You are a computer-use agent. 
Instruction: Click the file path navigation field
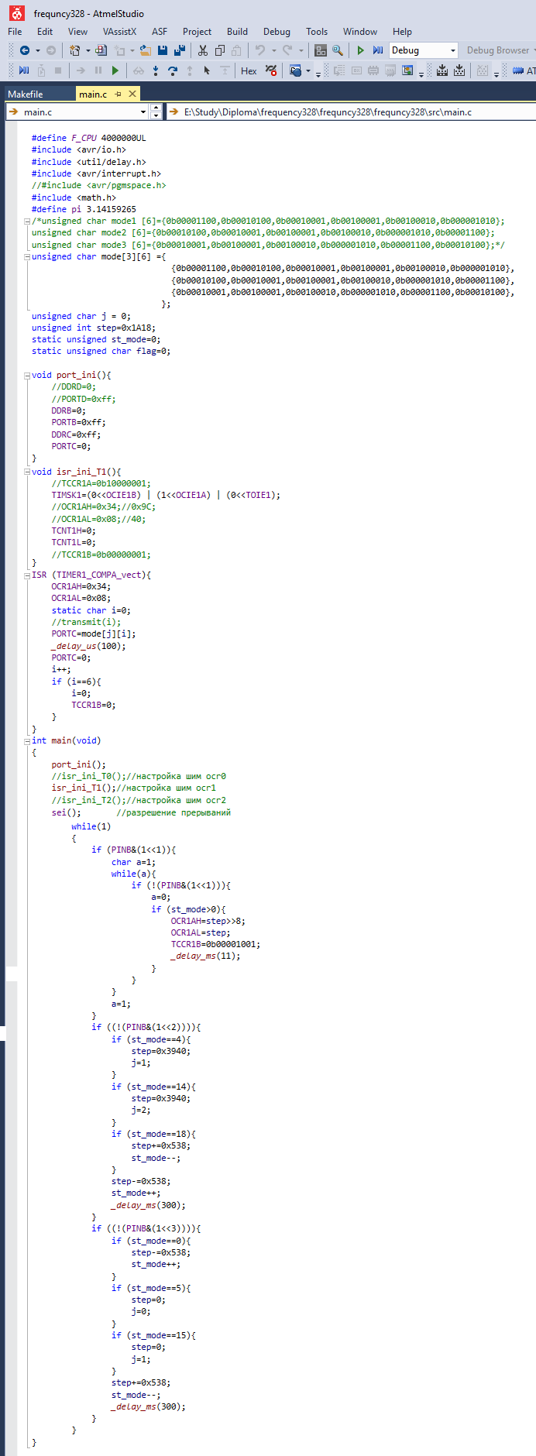click(x=352, y=112)
